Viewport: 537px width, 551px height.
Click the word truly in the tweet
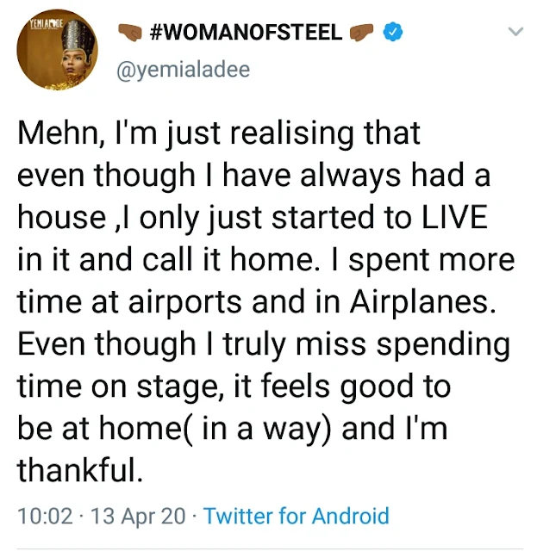(x=253, y=344)
